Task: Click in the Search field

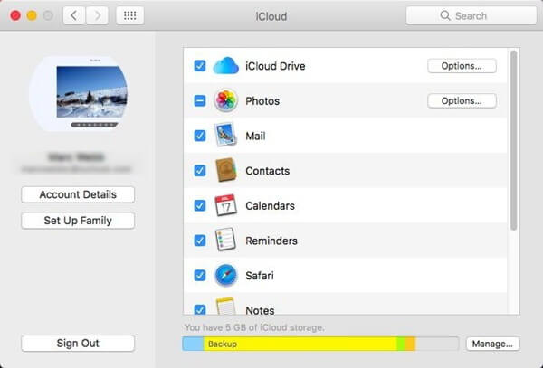Action: click(x=469, y=15)
